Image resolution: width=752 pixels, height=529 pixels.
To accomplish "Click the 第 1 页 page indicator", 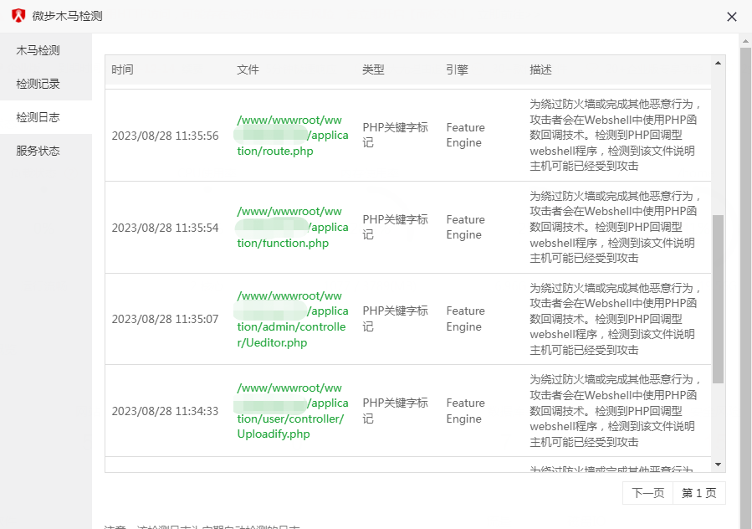I will pyautogui.click(x=698, y=493).
